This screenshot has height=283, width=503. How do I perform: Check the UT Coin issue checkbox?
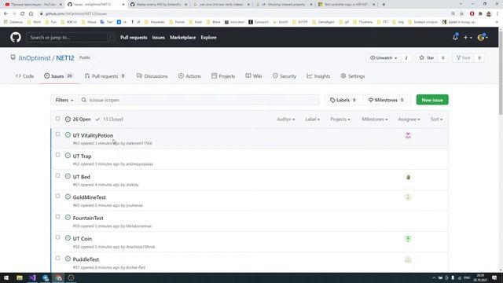click(x=57, y=237)
